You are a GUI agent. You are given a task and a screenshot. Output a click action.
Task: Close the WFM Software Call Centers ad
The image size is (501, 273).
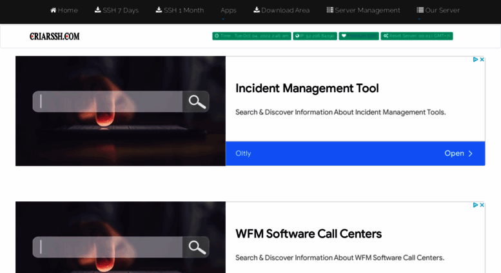(x=482, y=205)
